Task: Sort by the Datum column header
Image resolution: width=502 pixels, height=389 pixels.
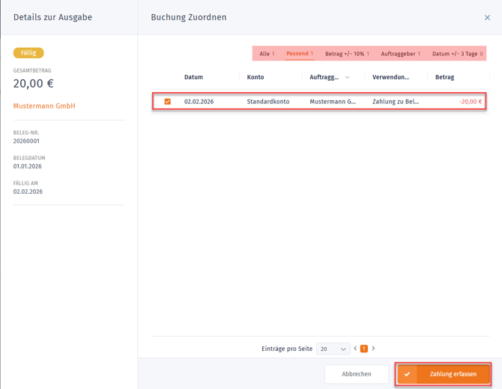Action: [193, 77]
